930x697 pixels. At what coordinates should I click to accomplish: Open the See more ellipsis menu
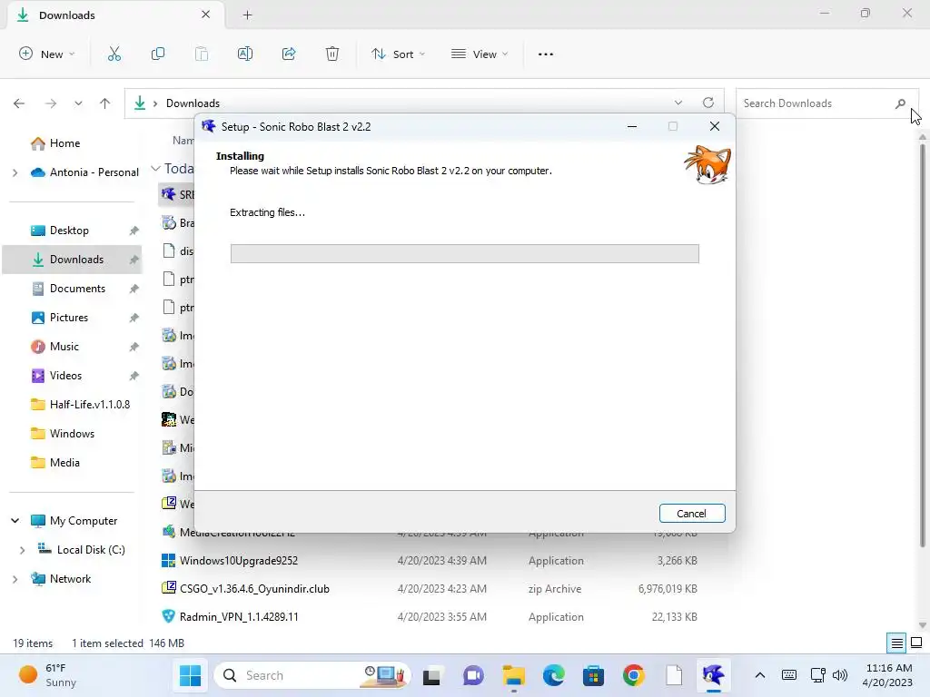(x=546, y=54)
